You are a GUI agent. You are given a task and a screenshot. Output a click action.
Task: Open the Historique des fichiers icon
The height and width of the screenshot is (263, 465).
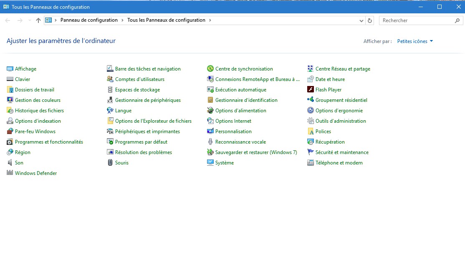[10, 111]
